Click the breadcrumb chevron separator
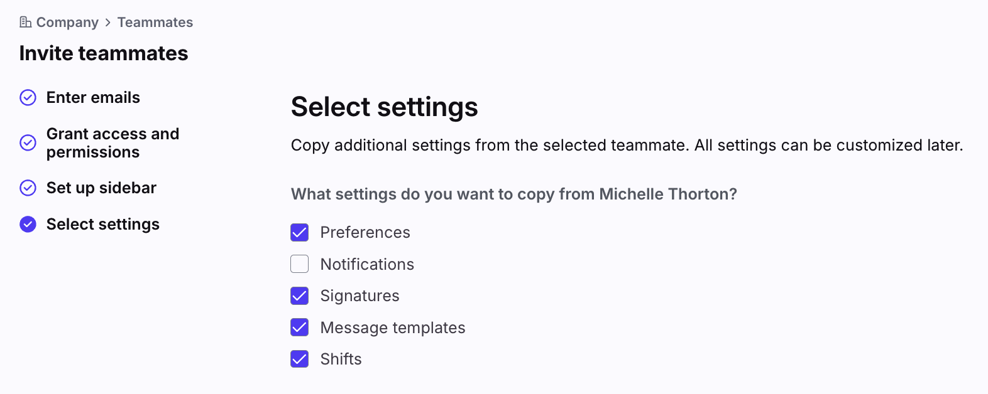This screenshot has width=988, height=394. coord(108,23)
